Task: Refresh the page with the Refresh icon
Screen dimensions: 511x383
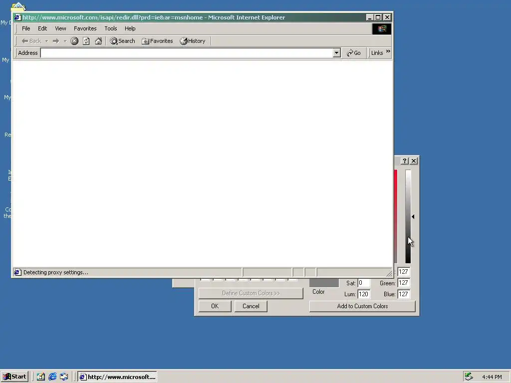Action: (86, 41)
